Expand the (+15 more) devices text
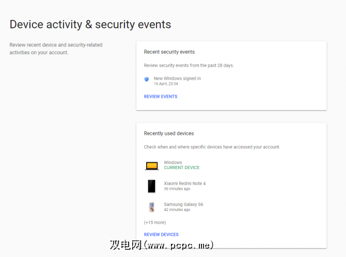Screen dimensions: 346x257 [155, 222]
